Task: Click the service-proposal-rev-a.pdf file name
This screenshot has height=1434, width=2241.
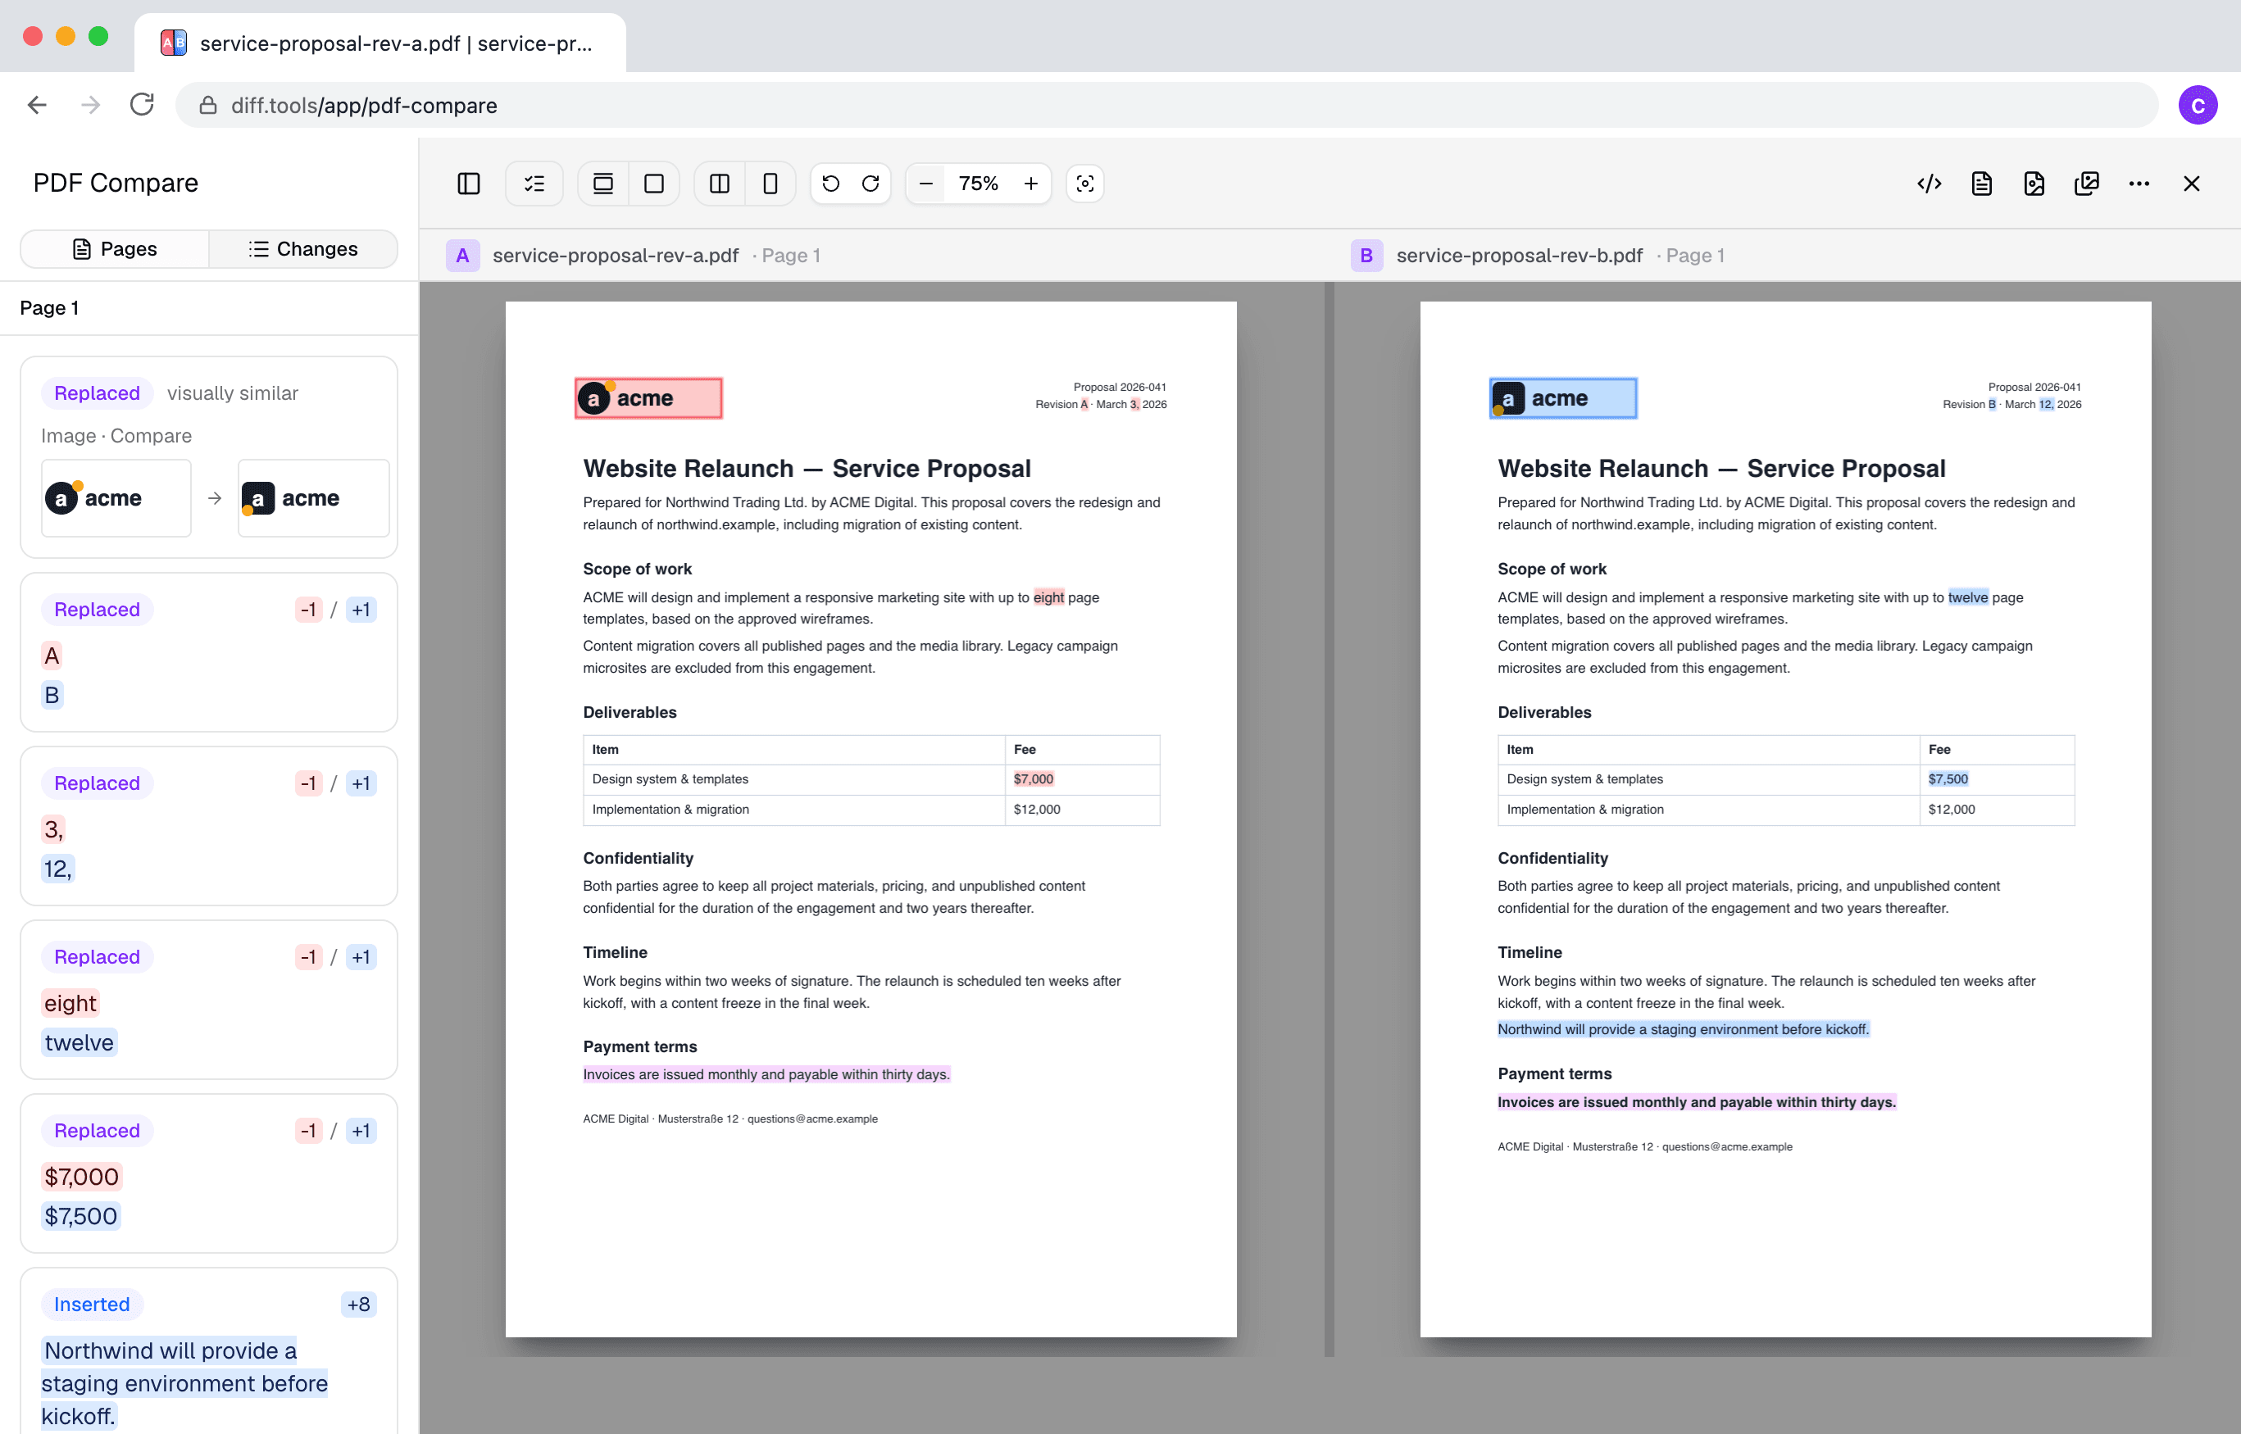Action: (x=616, y=255)
